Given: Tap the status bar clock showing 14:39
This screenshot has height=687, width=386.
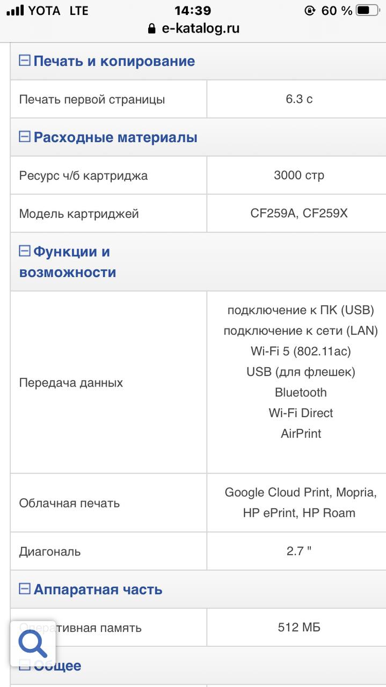Looking at the screenshot, I should tap(193, 10).
